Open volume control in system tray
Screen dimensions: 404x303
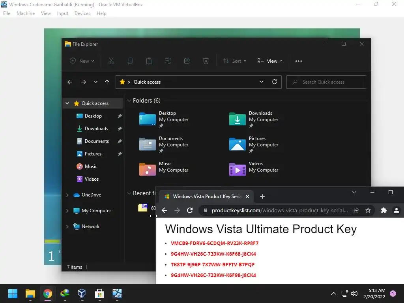coord(355,294)
